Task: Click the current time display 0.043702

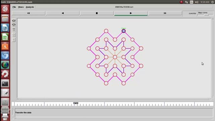Action: tap(192, 13)
